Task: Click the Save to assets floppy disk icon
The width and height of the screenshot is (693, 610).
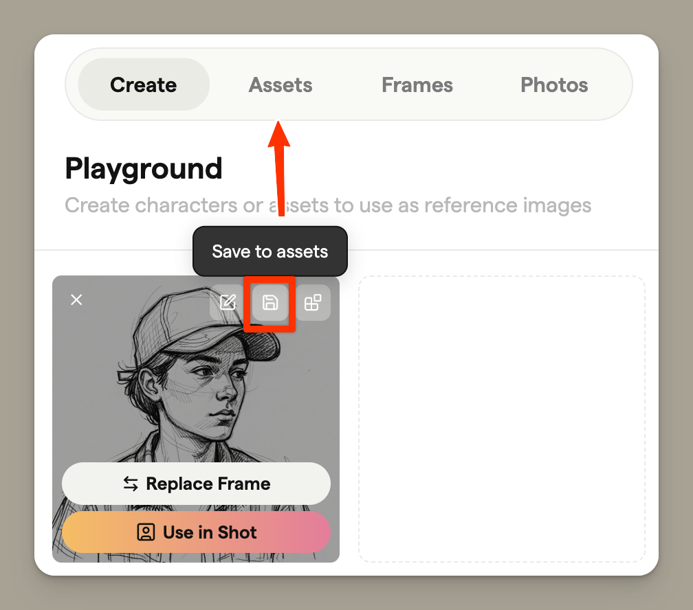Action: coord(270,303)
